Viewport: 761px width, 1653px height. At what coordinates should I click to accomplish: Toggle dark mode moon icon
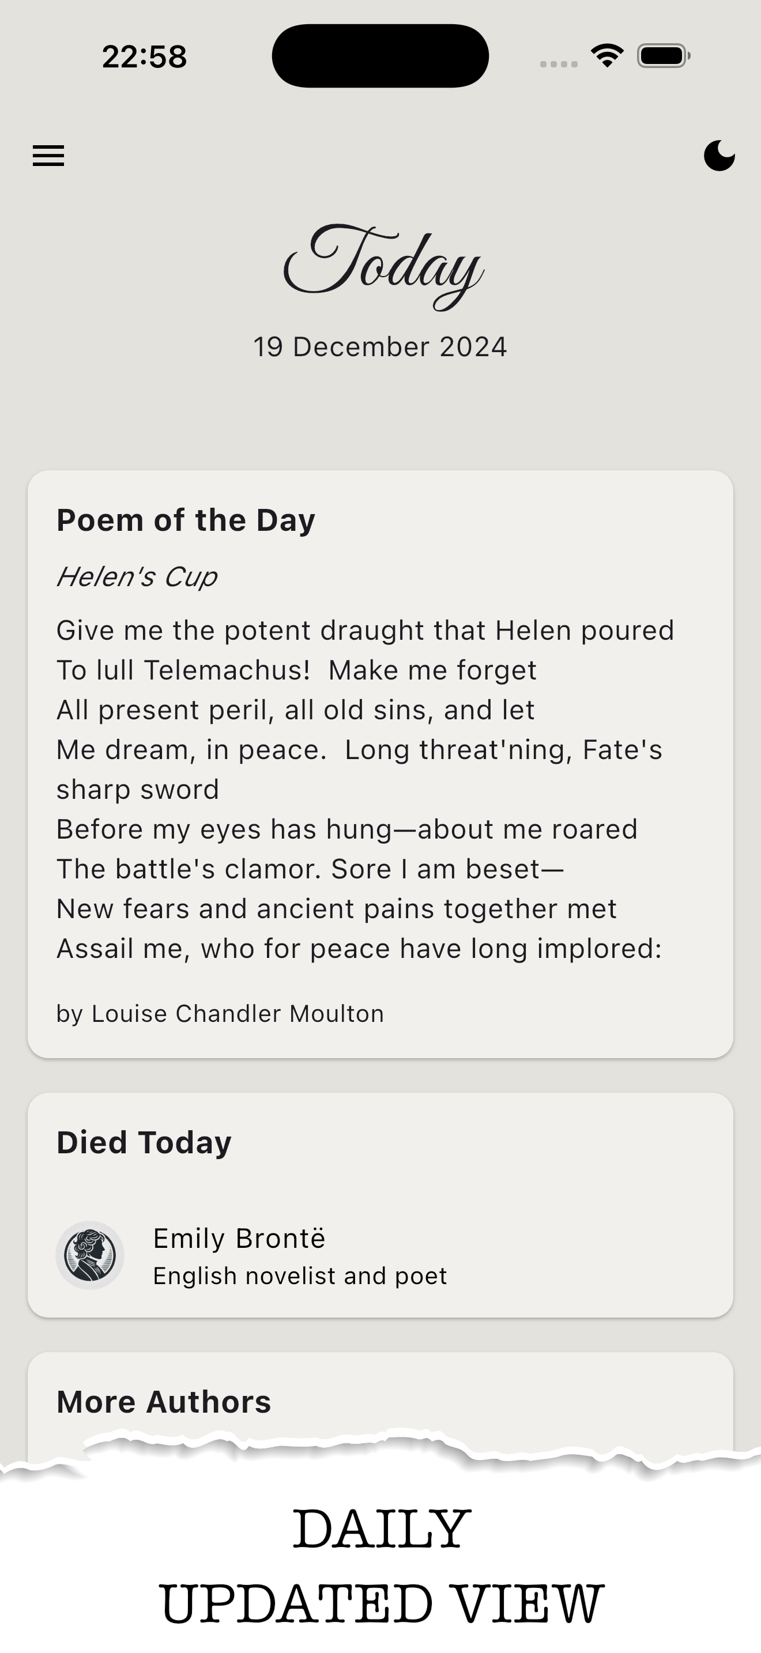[719, 156]
